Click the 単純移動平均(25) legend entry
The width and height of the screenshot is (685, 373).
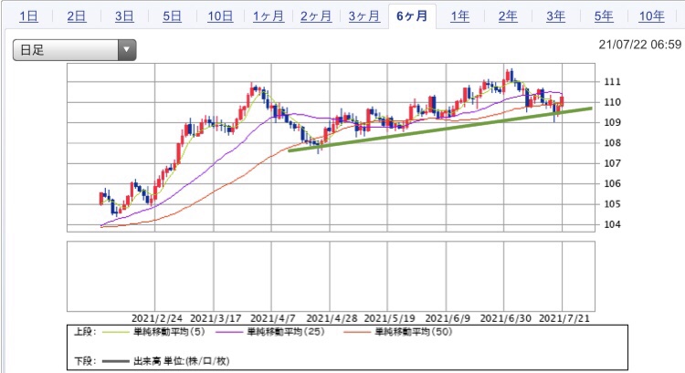pos(286,332)
